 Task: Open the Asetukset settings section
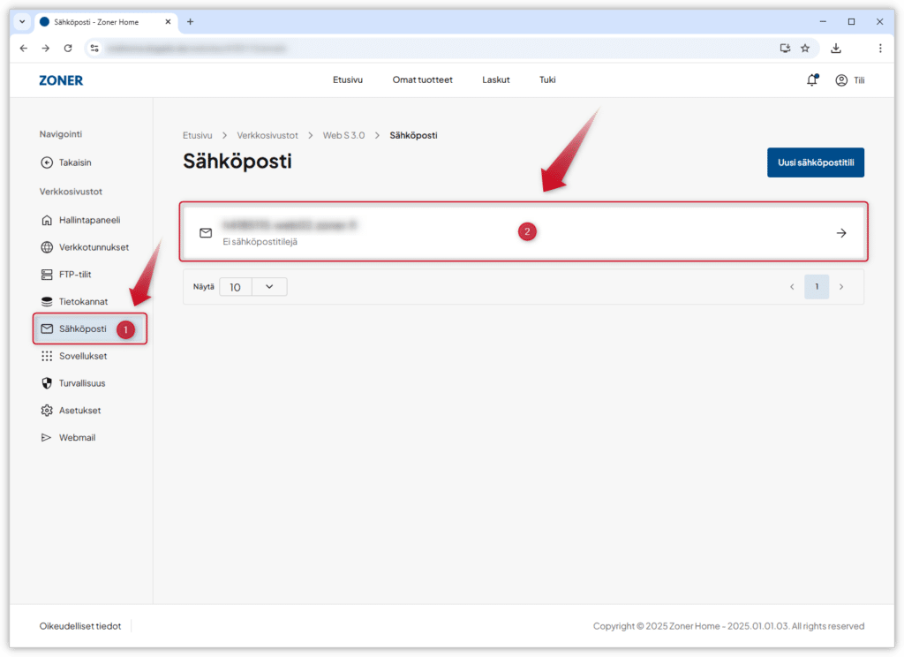tap(80, 410)
